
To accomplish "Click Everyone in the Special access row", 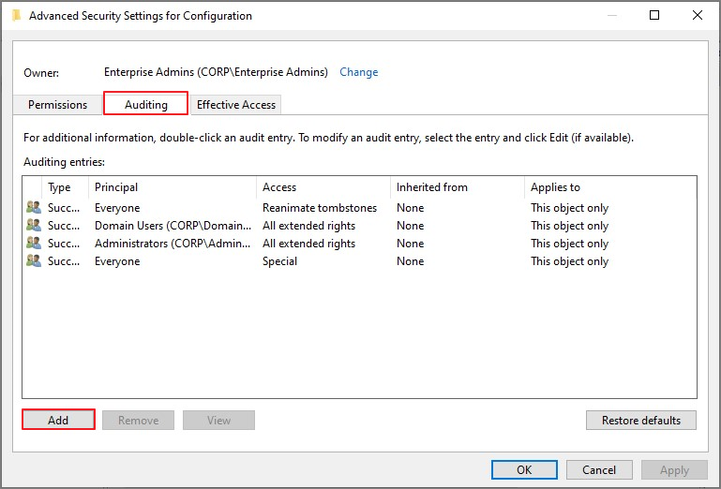I will (117, 261).
